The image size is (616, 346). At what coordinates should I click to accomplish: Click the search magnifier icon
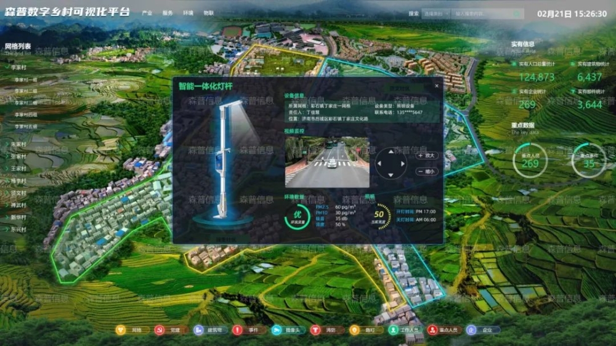click(x=517, y=14)
